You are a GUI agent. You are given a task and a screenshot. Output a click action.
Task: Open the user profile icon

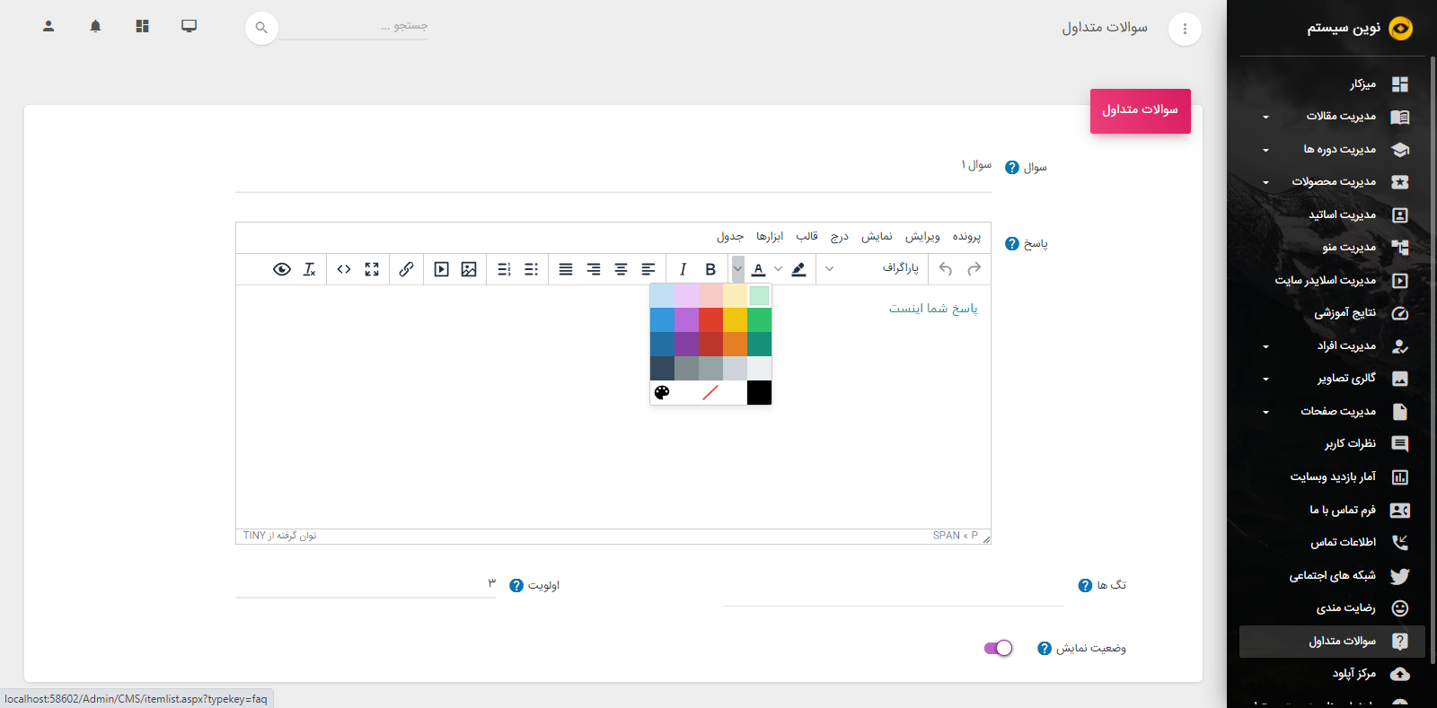[48, 27]
